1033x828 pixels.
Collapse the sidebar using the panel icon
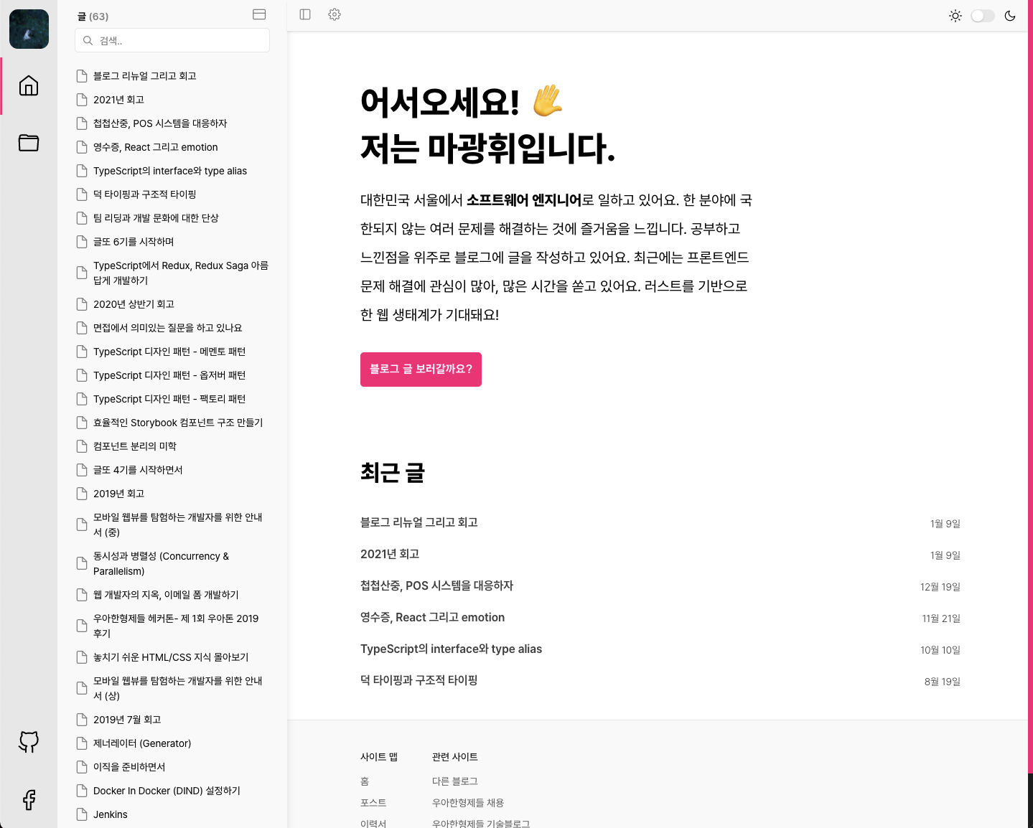pos(304,14)
